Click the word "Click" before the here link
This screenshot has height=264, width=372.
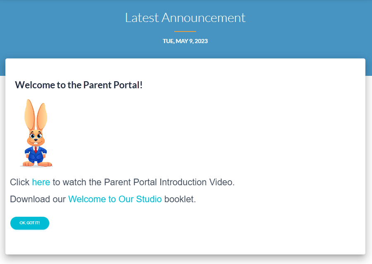tap(19, 182)
